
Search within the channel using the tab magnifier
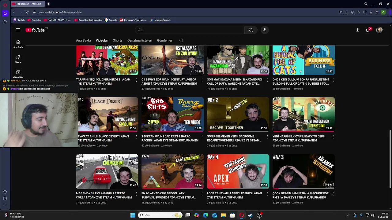click(x=181, y=40)
